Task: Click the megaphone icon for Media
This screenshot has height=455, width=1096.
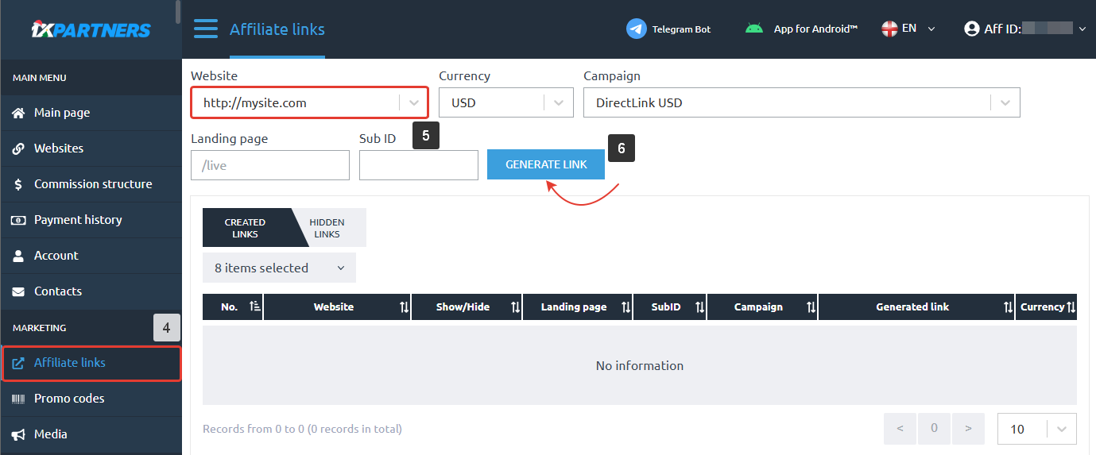Action: coord(18,434)
